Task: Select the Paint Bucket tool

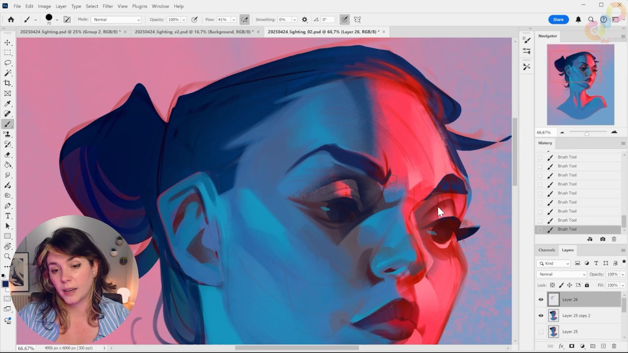Action: pos(7,165)
